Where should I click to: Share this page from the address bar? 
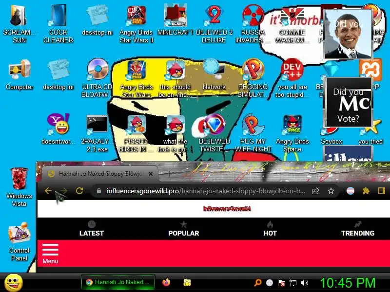[x=315, y=191]
